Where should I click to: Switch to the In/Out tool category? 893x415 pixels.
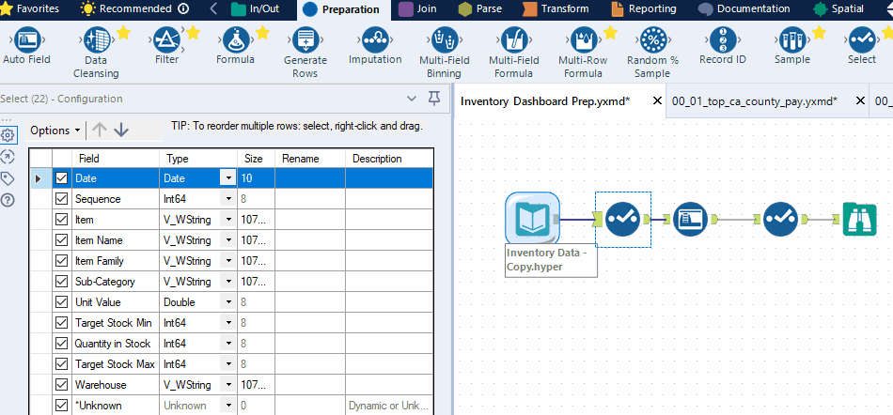pos(255,9)
